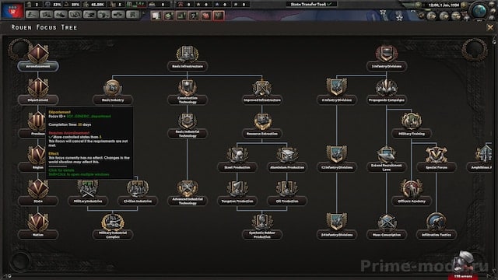Open the Production screen button

(103, 15)
